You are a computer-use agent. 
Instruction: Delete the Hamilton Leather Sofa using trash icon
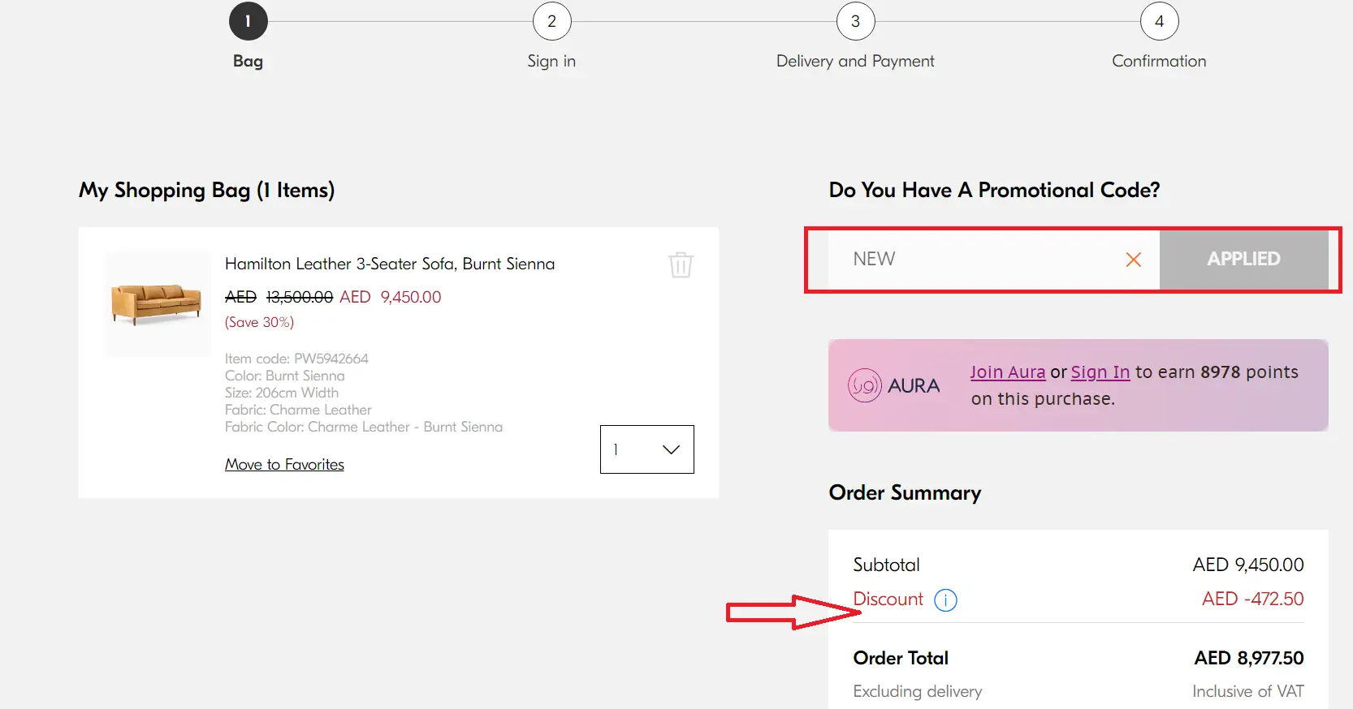pos(681,264)
